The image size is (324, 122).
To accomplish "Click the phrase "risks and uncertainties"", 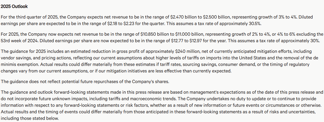I will coord(291,112).
